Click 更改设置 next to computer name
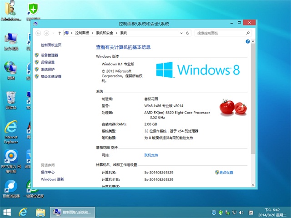The height and width of the screenshot is (218, 291). (x=226, y=173)
